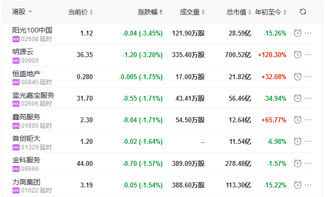Image resolution: width=325 pixels, height=197 pixels.
Task: Click the 01622 stock code
Action: pos(30,190)
